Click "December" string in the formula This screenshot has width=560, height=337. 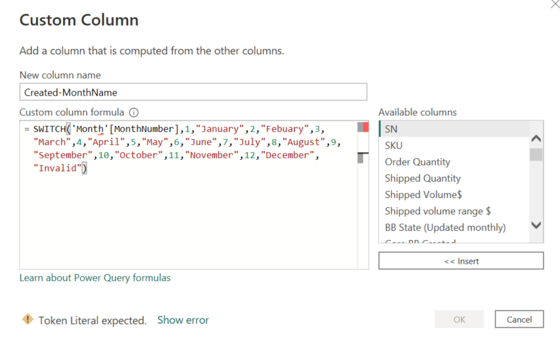[x=287, y=155]
